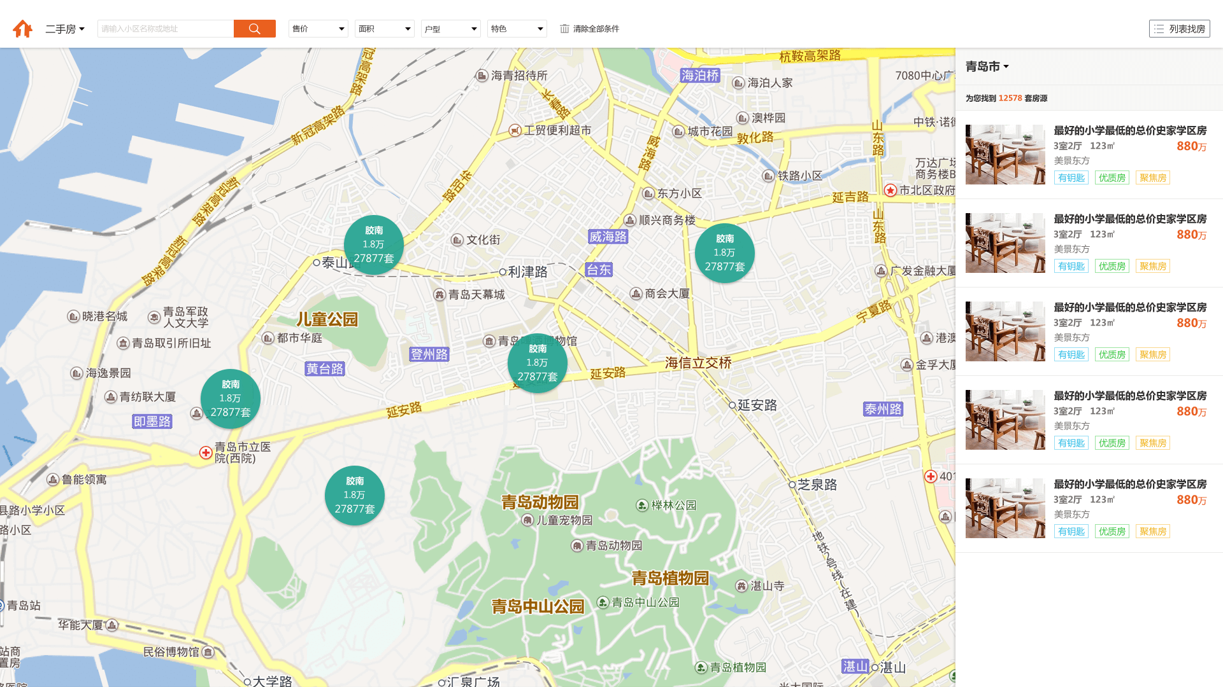Expand the 面积 area dropdown
Screen dimensions: 1223x687
click(x=384, y=29)
